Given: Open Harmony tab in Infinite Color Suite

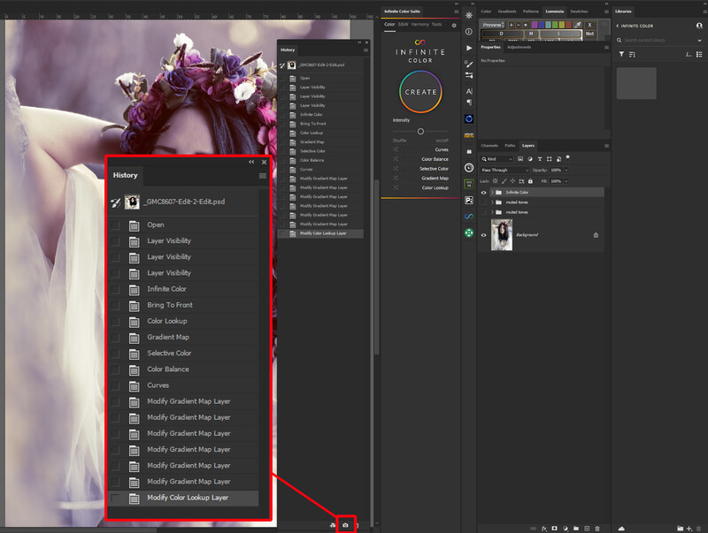Looking at the screenshot, I should (x=419, y=25).
